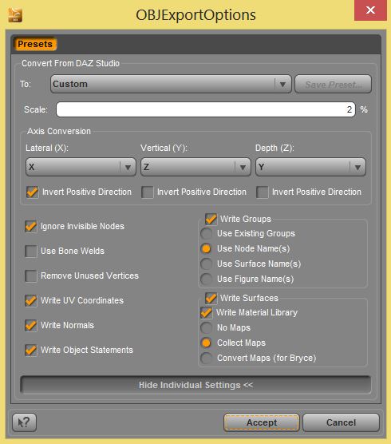Screen dimensions: 391x444
Task: Toggle Write Object Statements checkbox
Action: [30, 350]
